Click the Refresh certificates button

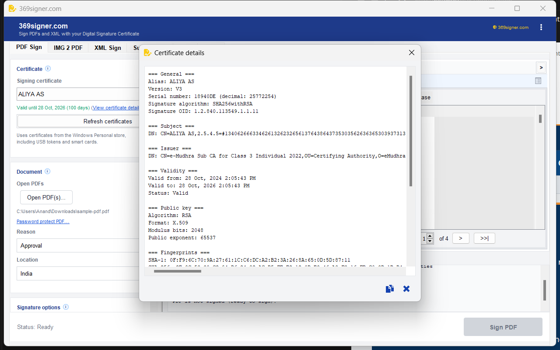(79, 121)
